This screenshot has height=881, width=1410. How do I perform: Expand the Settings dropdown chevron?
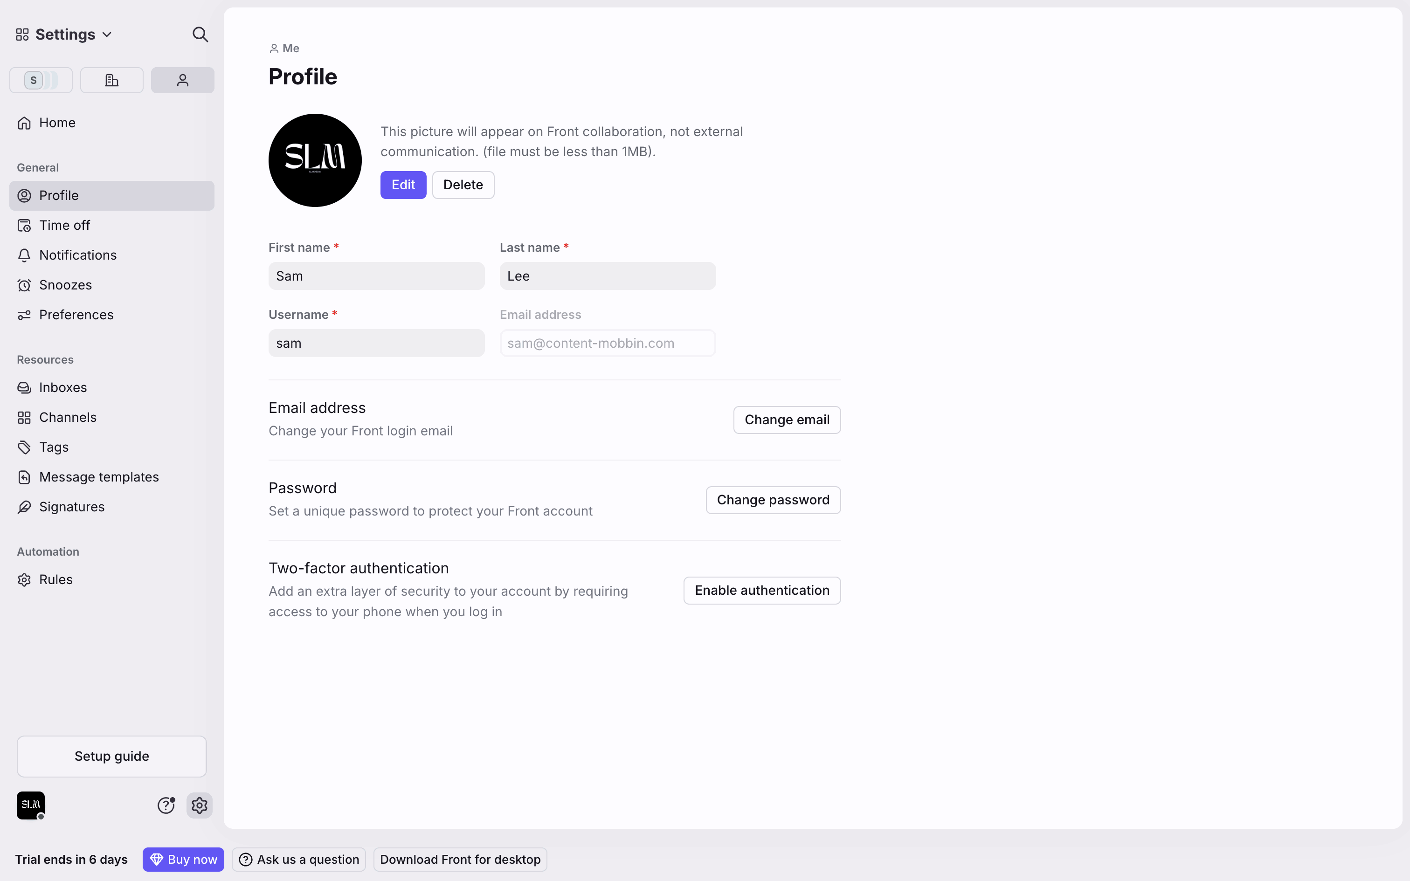click(x=107, y=35)
